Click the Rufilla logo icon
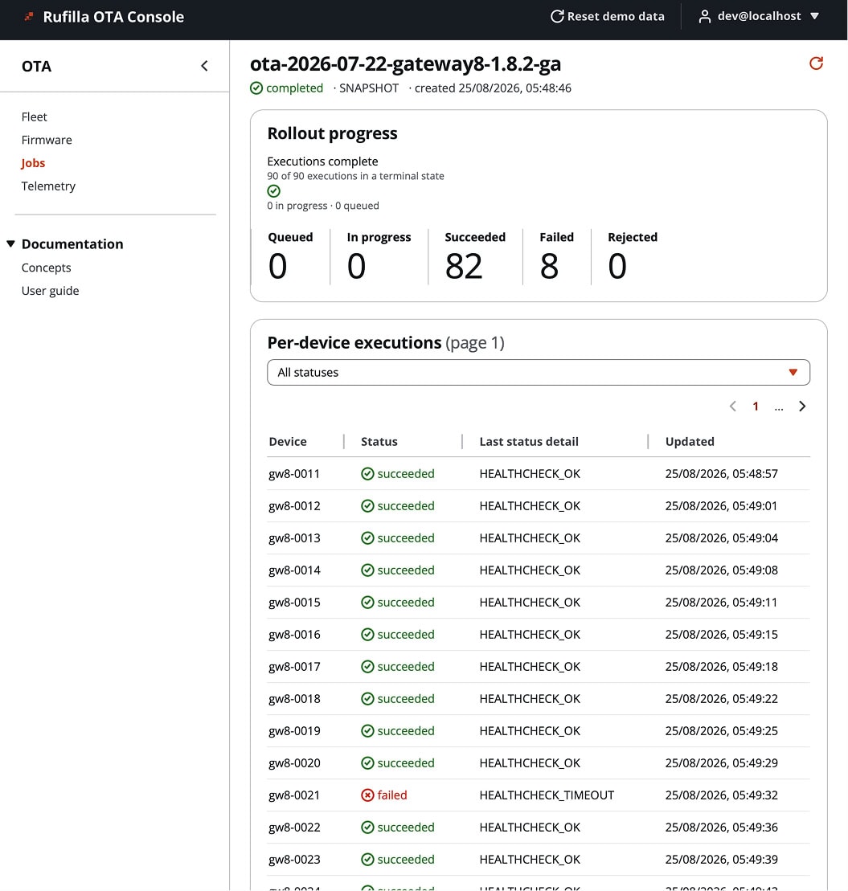 pos(29,17)
